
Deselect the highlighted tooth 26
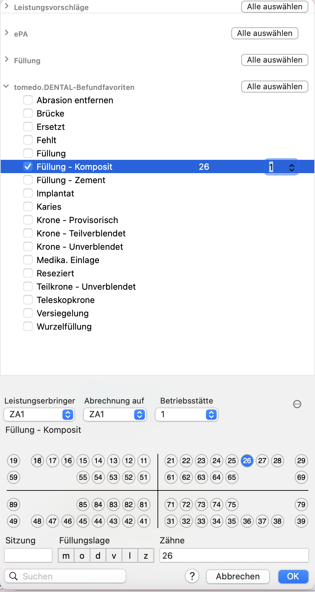click(x=247, y=461)
